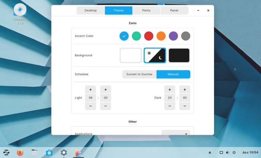261x158 pixels.
Task: Open the network status tray icon
Action: (221, 152)
